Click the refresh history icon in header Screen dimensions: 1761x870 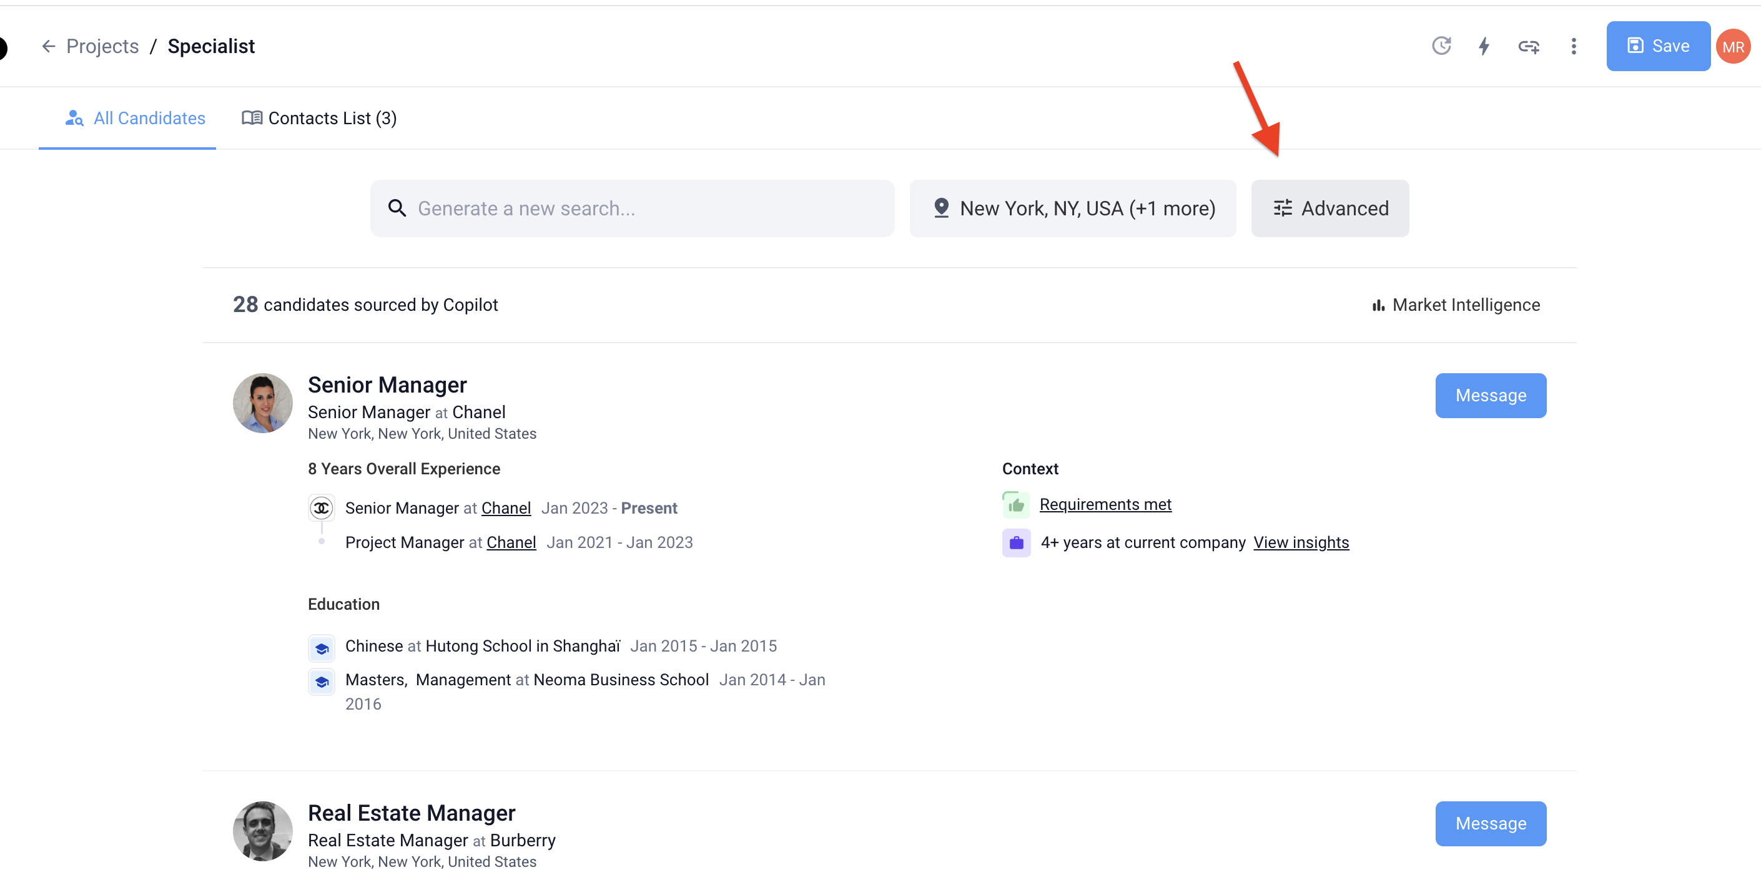pyautogui.click(x=1441, y=46)
